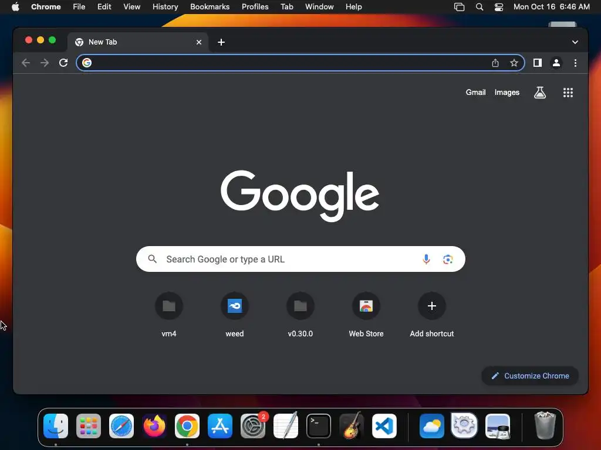
Task: Open Gmail link
Action: pos(475,92)
